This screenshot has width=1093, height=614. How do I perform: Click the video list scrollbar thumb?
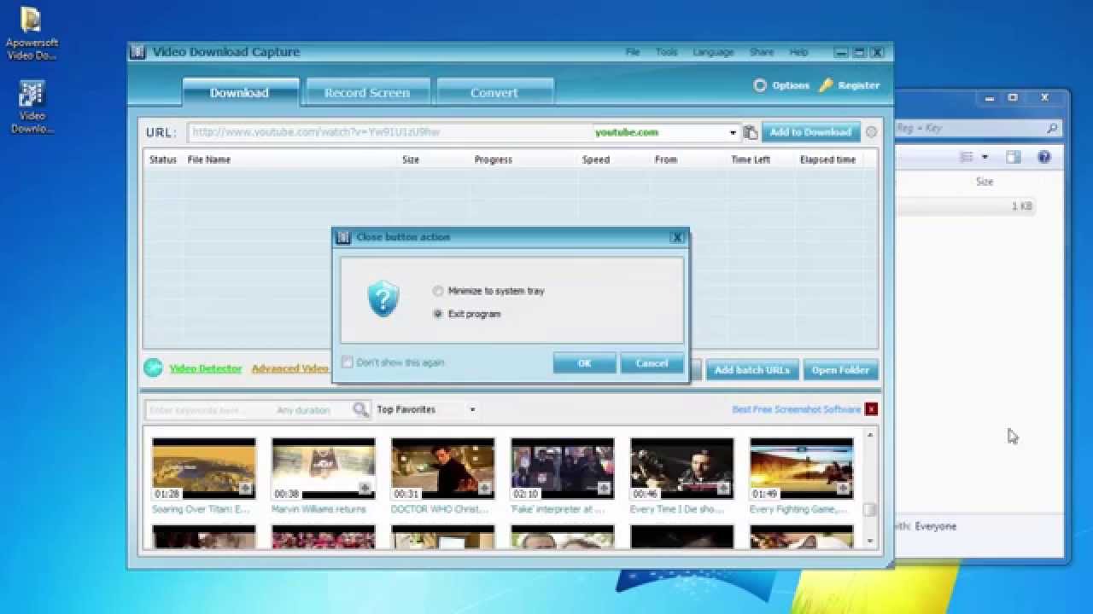tap(869, 509)
